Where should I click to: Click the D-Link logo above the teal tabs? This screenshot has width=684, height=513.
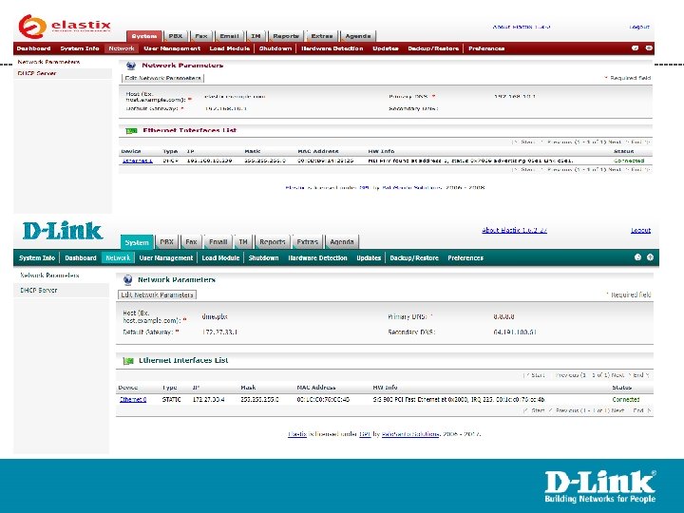coord(63,231)
